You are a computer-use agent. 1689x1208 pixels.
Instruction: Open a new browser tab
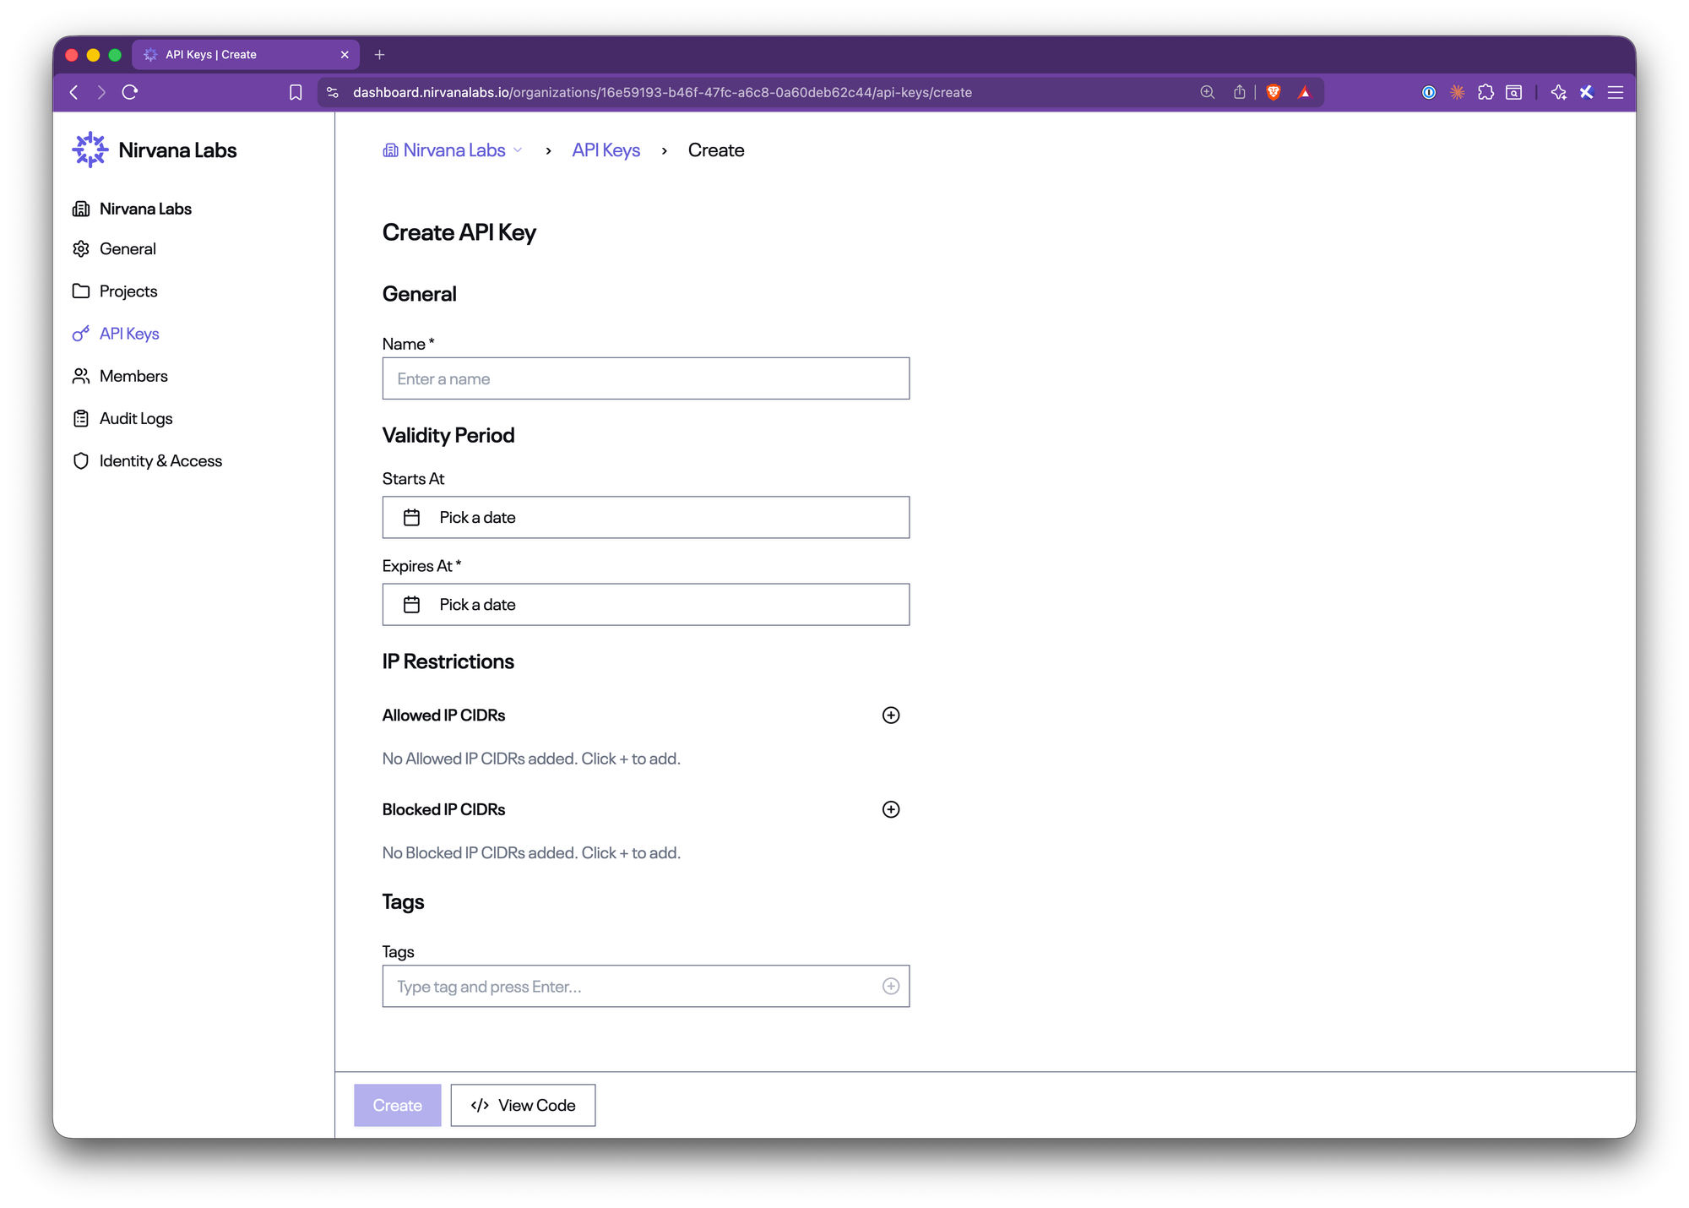380,55
